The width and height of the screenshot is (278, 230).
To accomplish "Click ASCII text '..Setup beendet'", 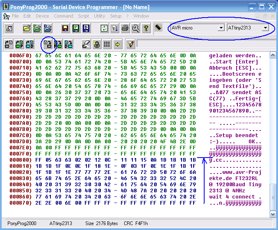I will coord(233,135).
